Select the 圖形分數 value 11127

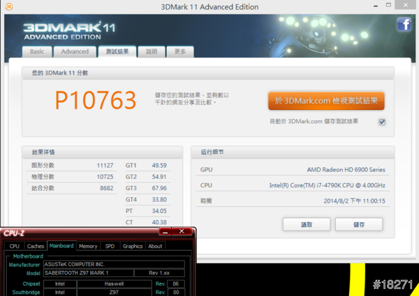coord(105,166)
